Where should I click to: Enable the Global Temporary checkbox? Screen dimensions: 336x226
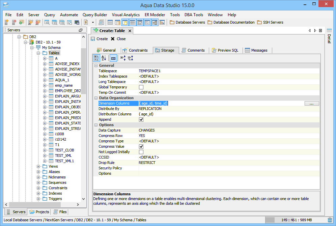(141, 87)
